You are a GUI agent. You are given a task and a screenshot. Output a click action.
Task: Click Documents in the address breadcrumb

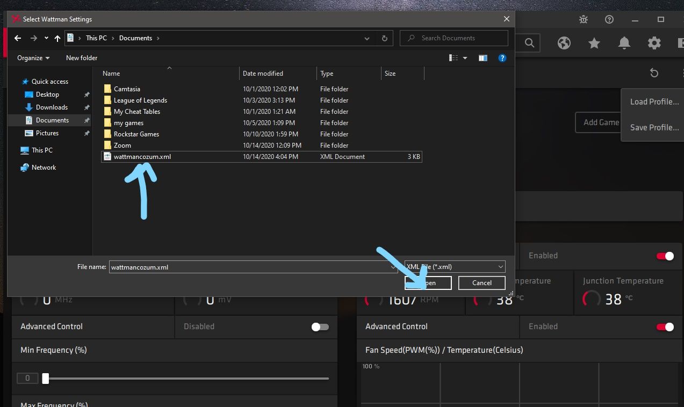coord(135,38)
